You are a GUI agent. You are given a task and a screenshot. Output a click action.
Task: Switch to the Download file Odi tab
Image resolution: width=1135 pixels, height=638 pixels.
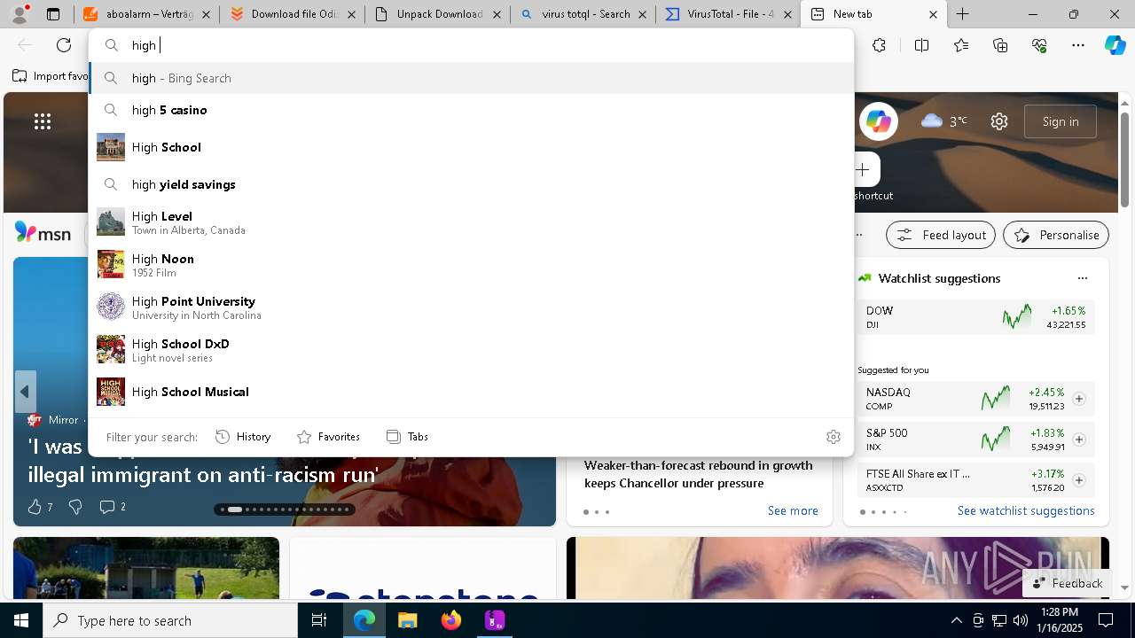292,14
